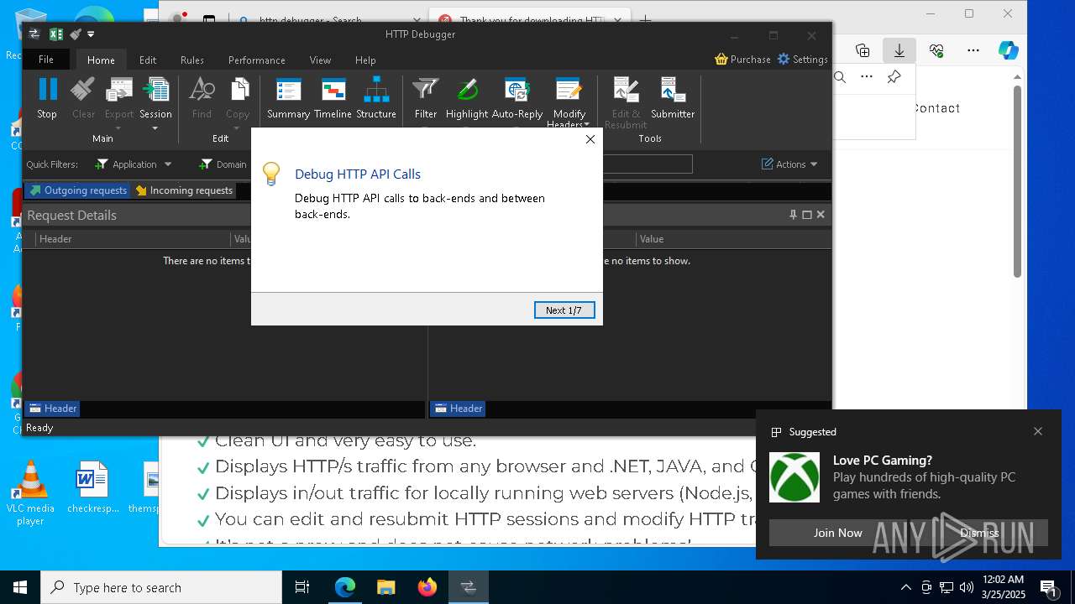Image resolution: width=1075 pixels, height=604 pixels.
Task: Close the Request Details panel
Action: pos(821,215)
